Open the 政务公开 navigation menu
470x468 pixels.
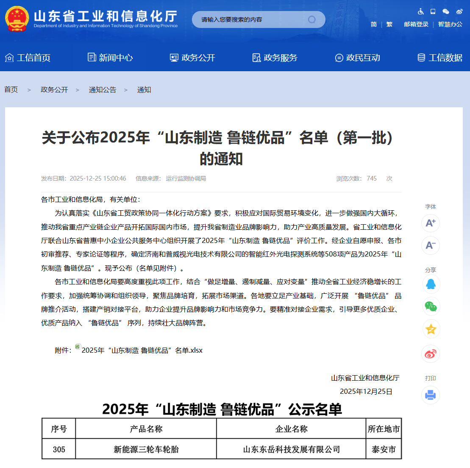click(192, 58)
